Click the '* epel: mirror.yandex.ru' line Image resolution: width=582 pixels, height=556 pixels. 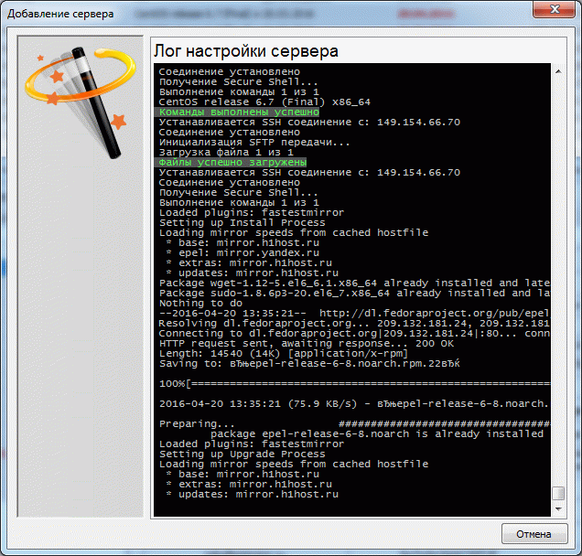pyautogui.click(x=242, y=253)
